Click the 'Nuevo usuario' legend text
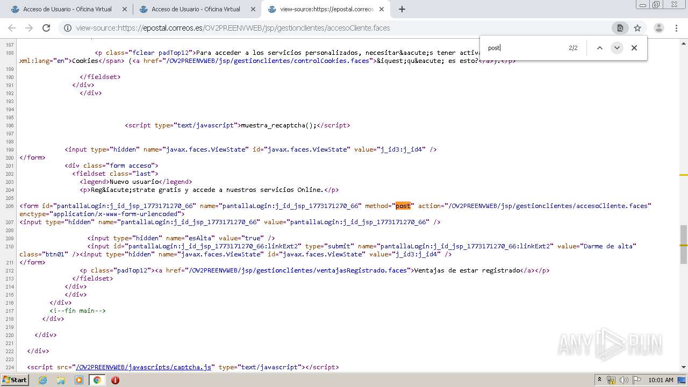Screen dimensions: 688x387 135,182
